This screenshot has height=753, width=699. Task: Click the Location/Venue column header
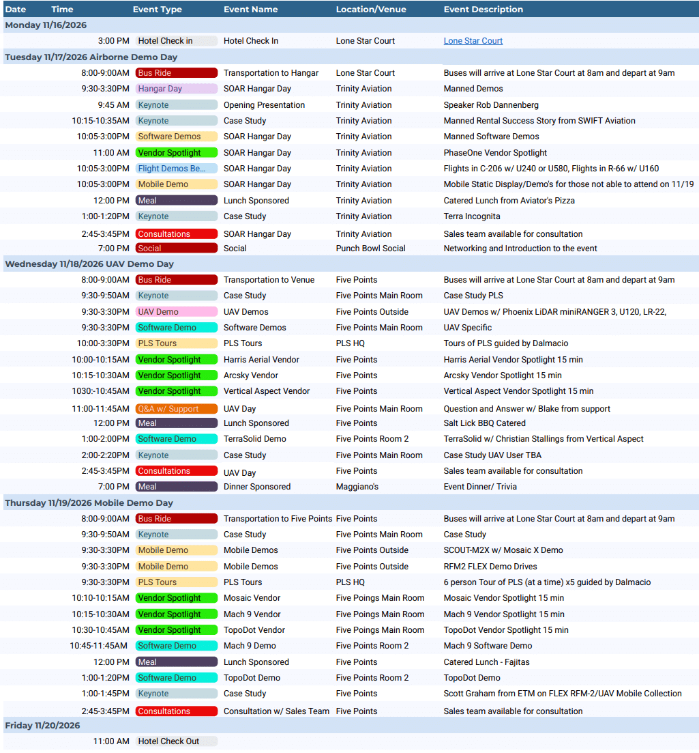coord(371,9)
